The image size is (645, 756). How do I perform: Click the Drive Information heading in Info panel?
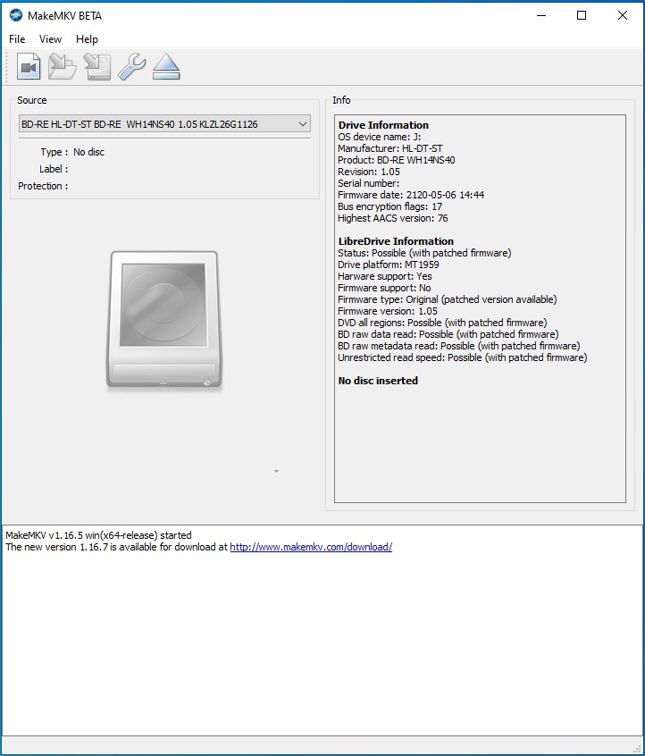pyautogui.click(x=383, y=125)
